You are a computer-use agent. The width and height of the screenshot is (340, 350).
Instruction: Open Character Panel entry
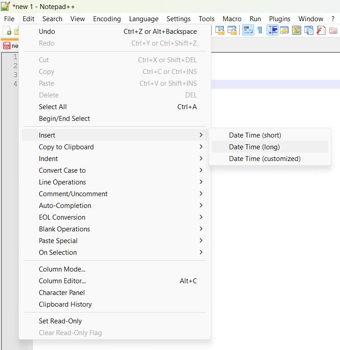(x=115, y=292)
